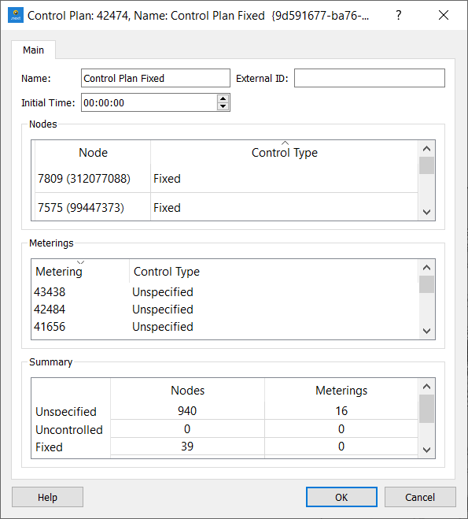The image size is (468, 519).
Task: Click the Unspecified row label in Summary
Action: coord(66,411)
